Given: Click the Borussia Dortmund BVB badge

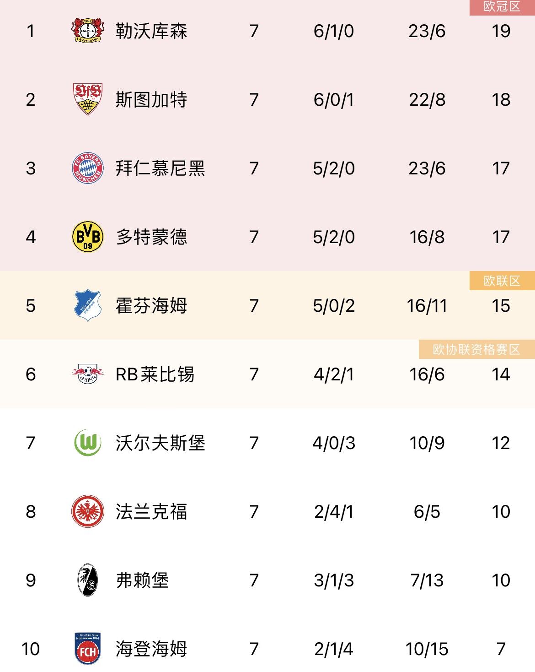Looking at the screenshot, I should pyautogui.click(x=88, y=237).
